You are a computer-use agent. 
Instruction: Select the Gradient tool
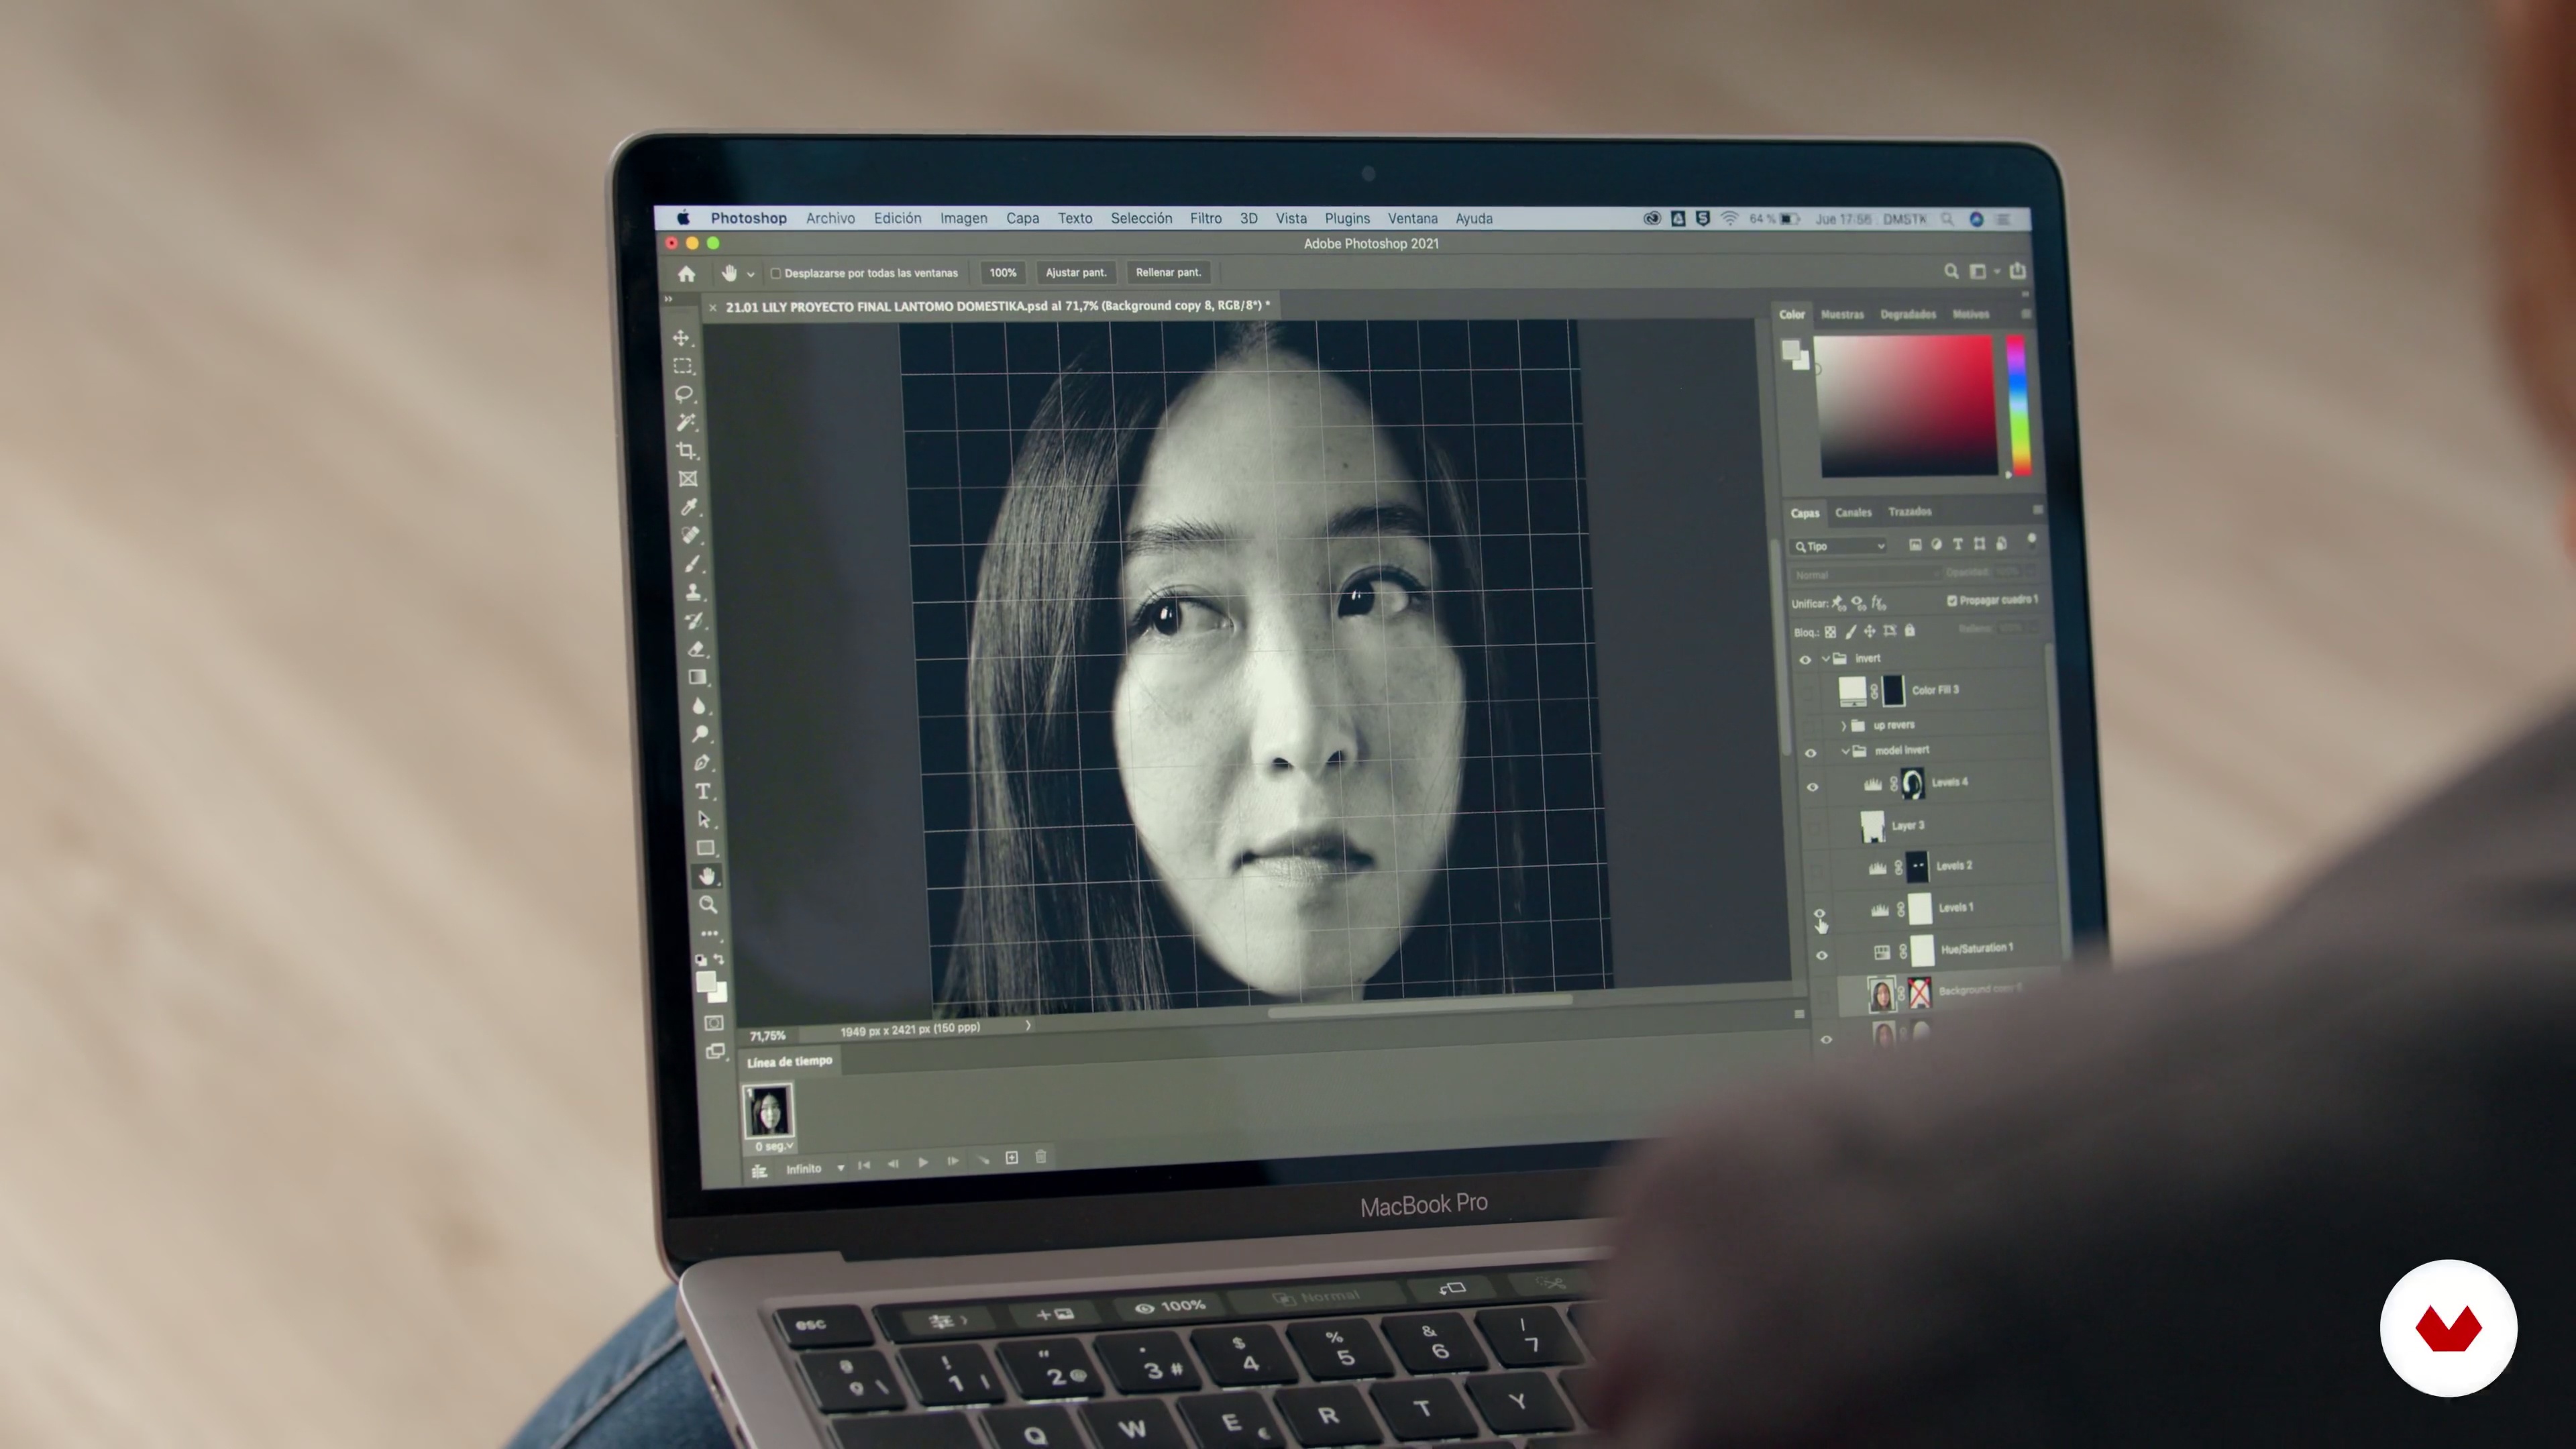(698, 677)
